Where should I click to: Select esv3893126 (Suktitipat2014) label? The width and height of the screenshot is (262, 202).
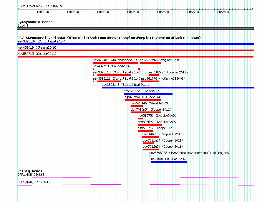click(117, 78)
